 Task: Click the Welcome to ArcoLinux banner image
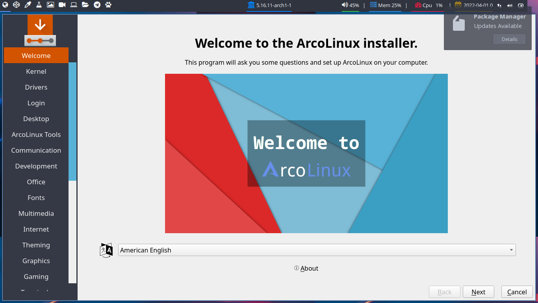click(x=306, y=153)
